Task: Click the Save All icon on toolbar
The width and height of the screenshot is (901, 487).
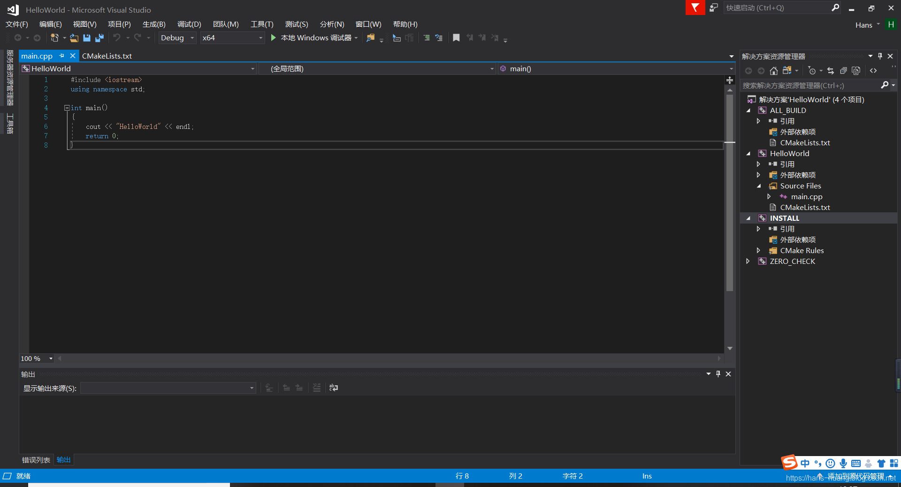Action: point(99,38)
